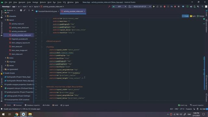Close the activity_youtube_video.xml editor tab

pos(84,11)
